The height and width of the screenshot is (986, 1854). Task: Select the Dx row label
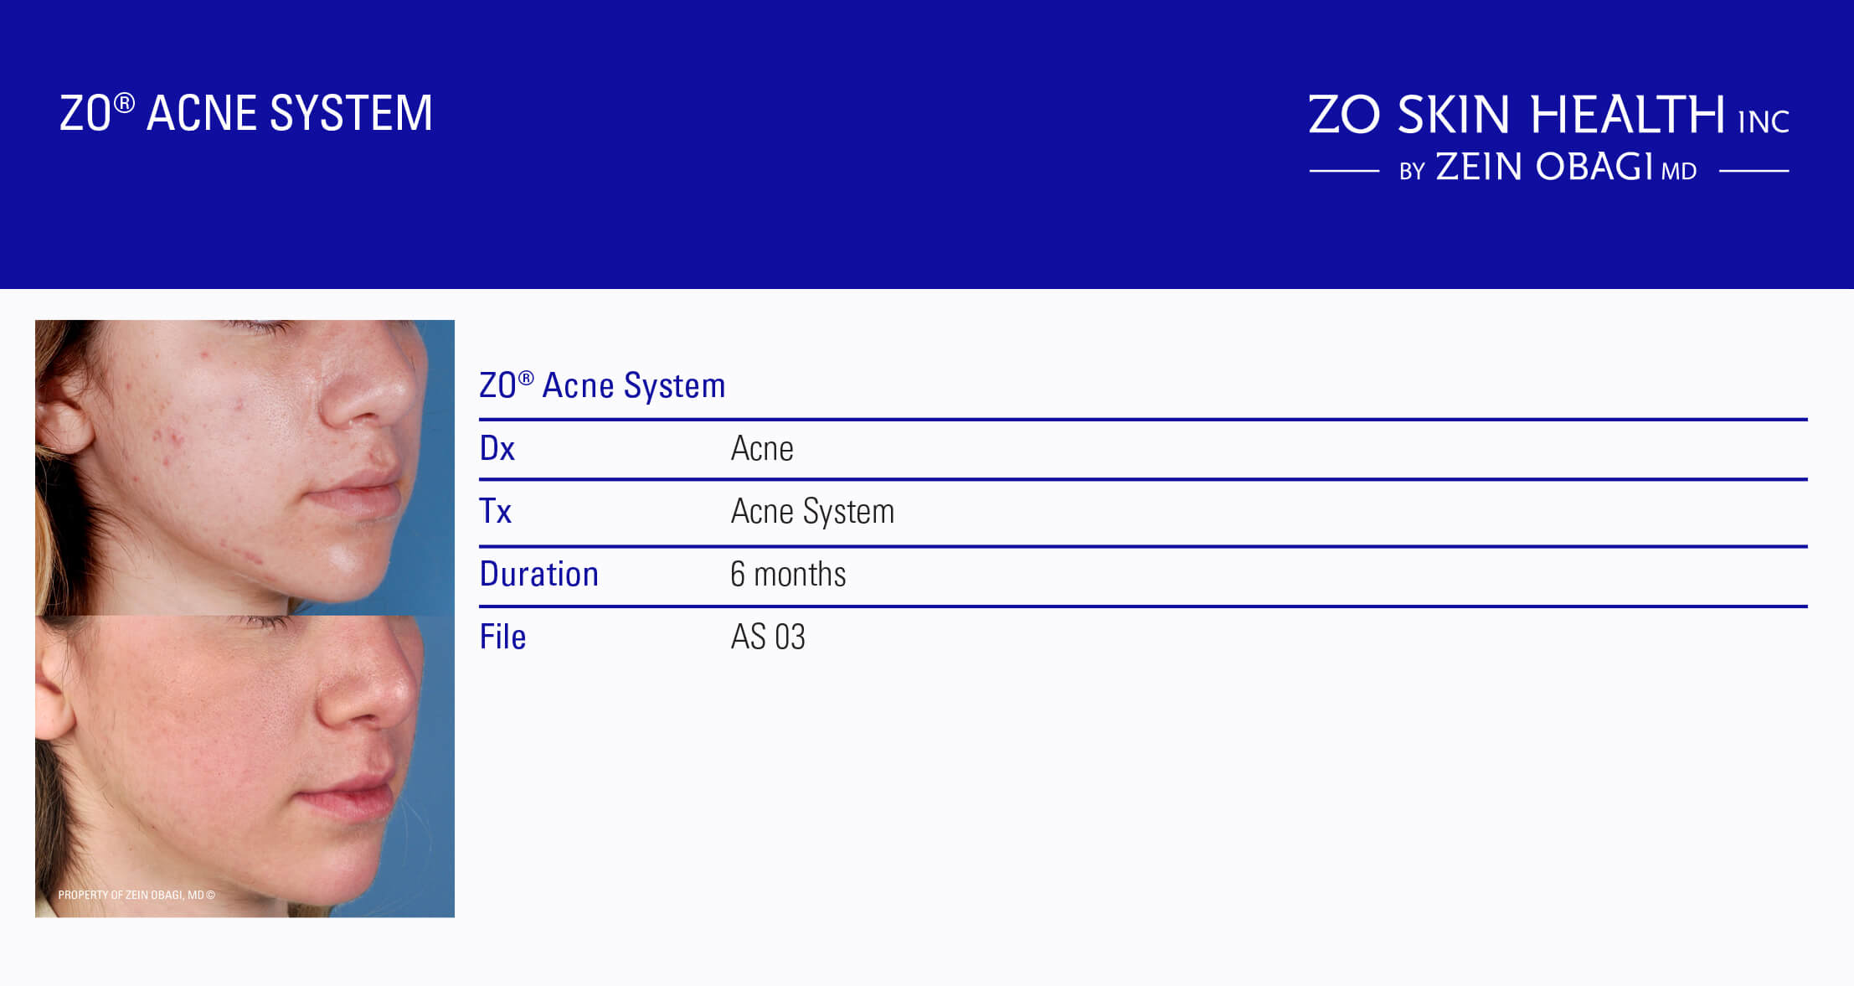[x=497, y=448]
